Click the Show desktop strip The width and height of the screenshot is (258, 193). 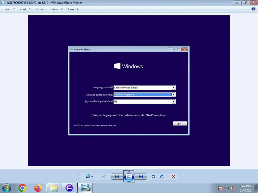pyautogui.click(x=256, y=188)
